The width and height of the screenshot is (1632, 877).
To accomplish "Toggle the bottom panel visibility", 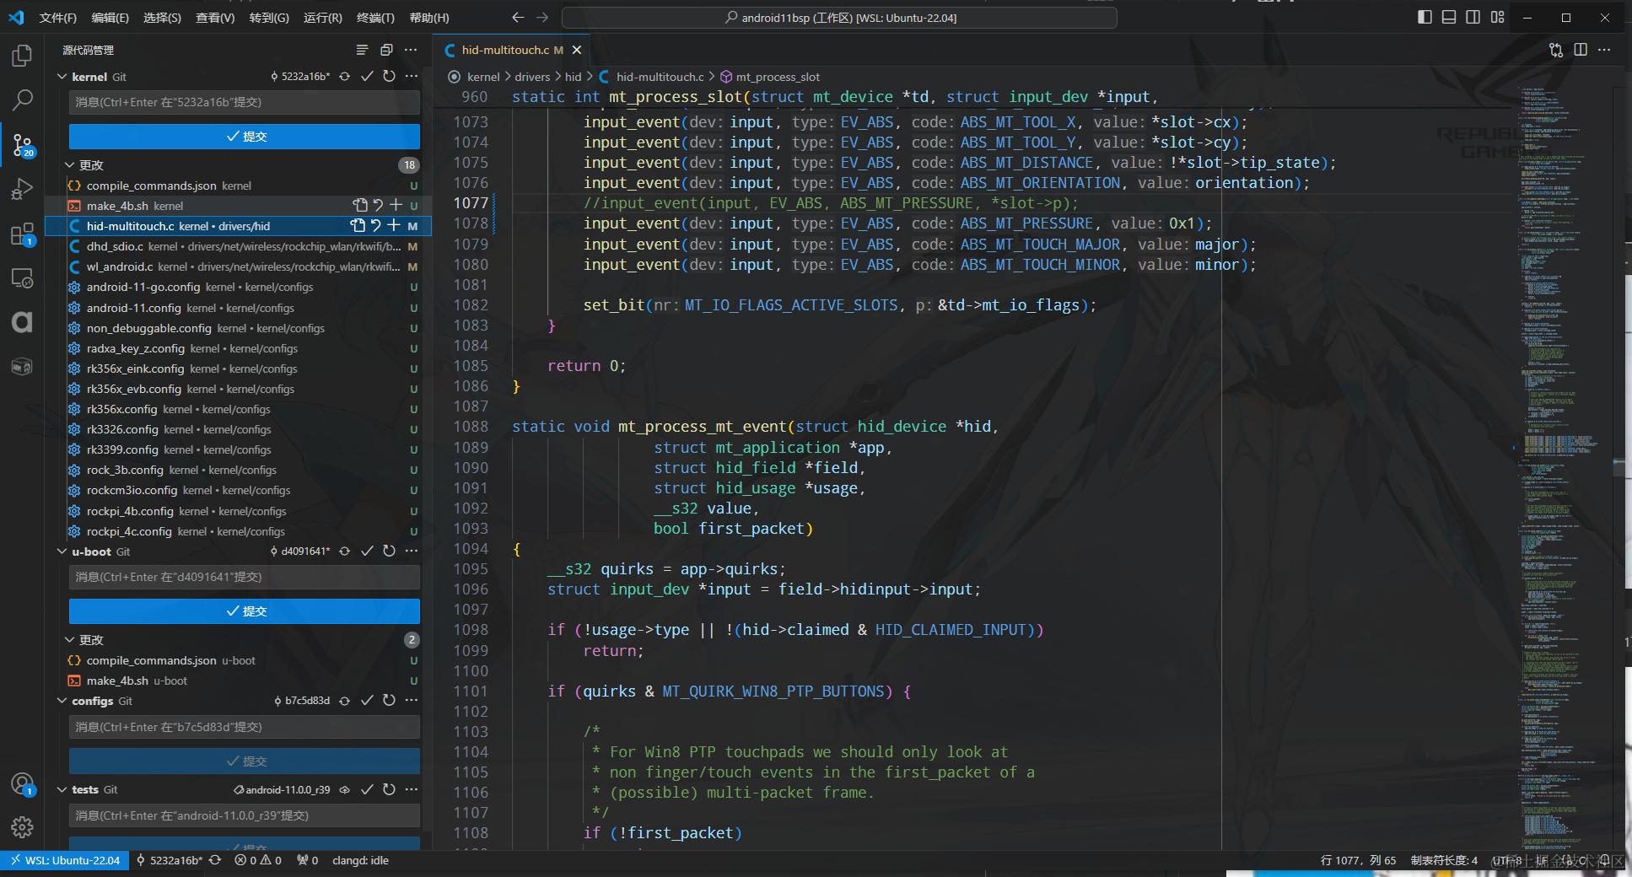I will click(1449, 17).
